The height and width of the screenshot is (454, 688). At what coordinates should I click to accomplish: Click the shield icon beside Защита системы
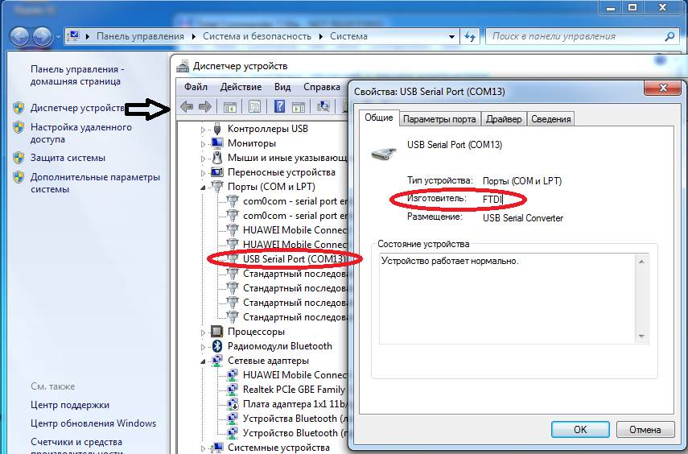(x=19, y=158)
